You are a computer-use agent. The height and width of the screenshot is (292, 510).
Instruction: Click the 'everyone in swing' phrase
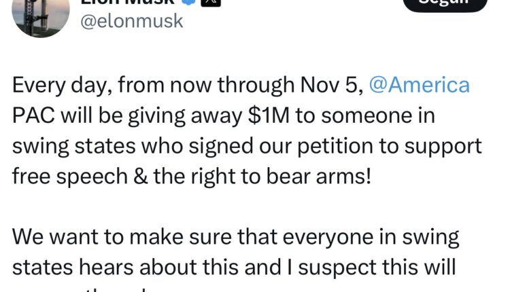click(x=367, y=238)
